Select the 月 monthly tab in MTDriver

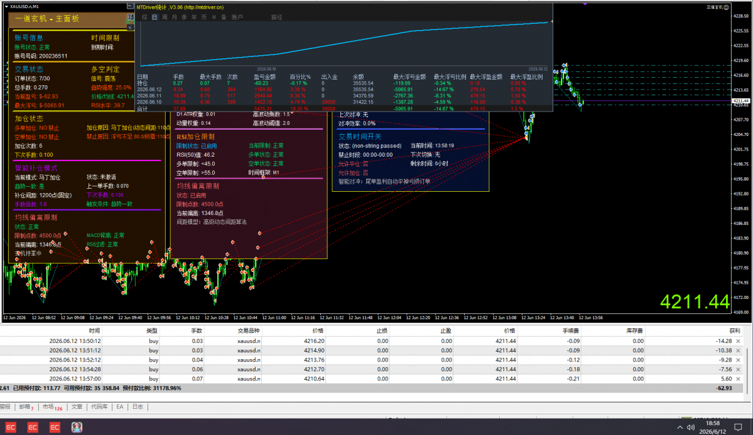point(175,18)
